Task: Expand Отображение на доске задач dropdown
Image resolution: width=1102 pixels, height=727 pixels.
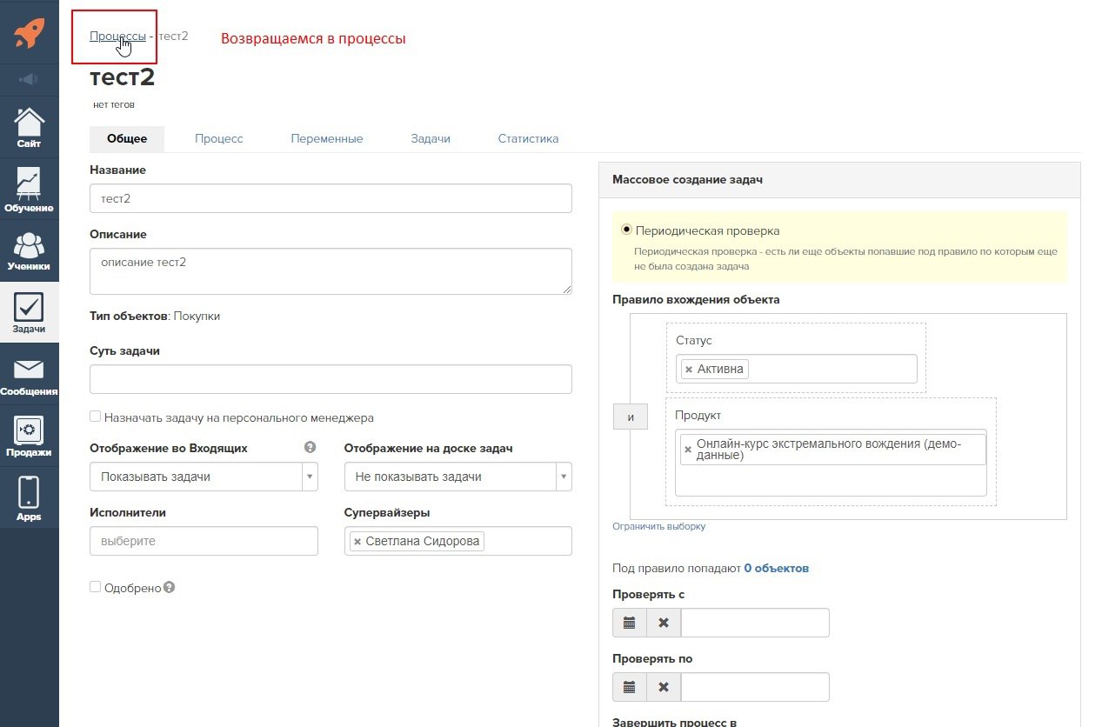Action: [457, 477]
